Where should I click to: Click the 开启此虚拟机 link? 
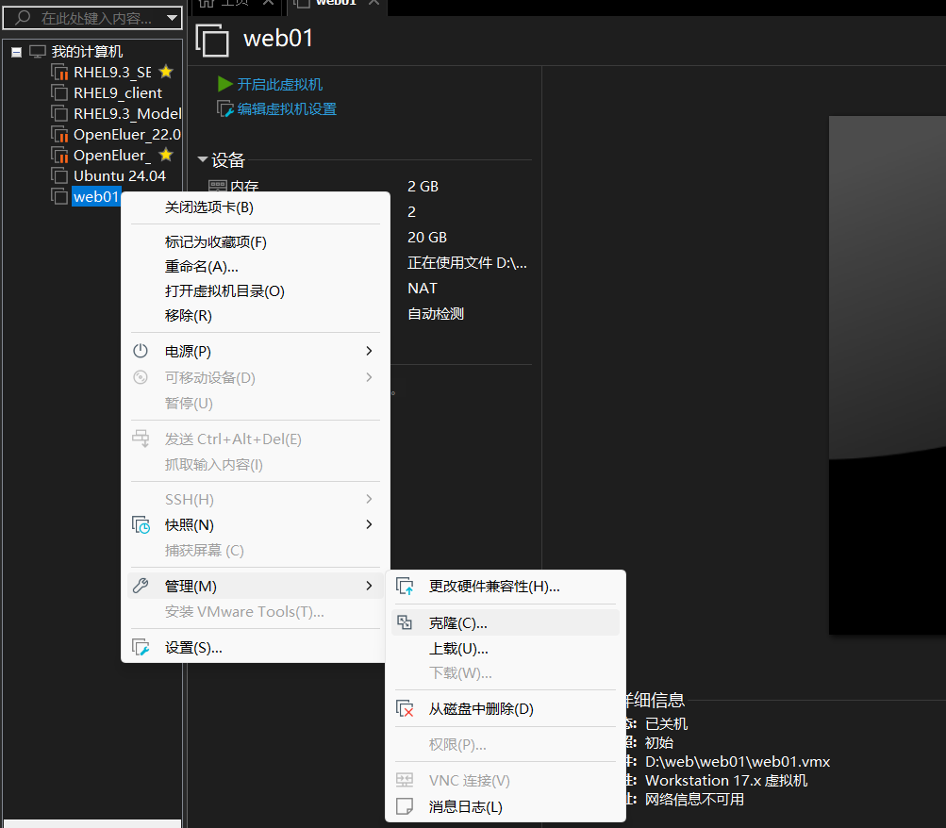[x=280, y=85]
